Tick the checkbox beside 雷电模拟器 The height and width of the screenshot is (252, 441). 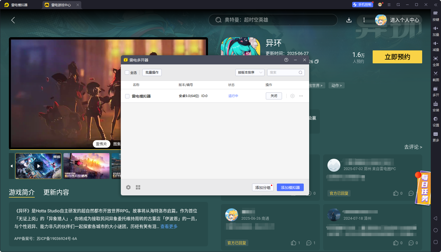(x=127, y=96)
